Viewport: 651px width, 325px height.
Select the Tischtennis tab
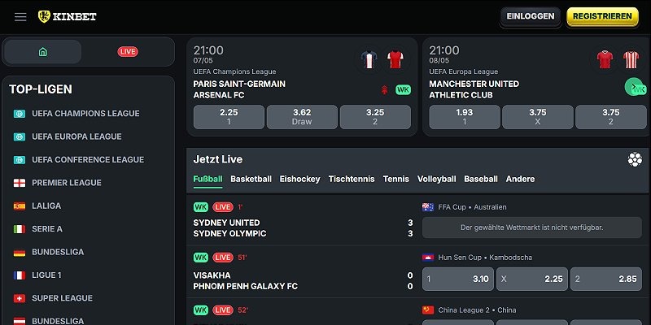tap(352, 179)
